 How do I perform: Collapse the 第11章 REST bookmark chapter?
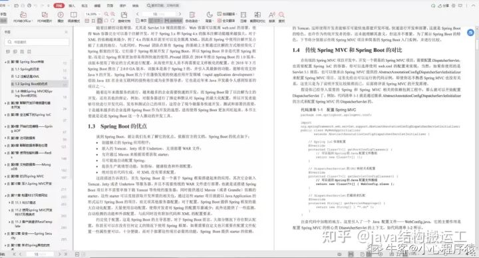coord(6,195)
